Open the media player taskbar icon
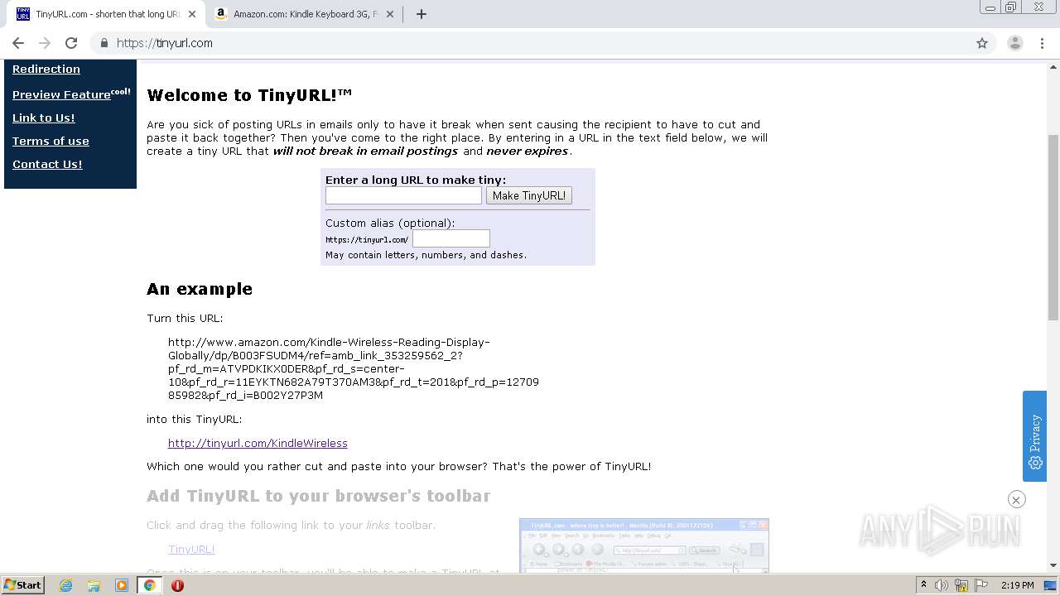This screenshot has width=1060, height=596. (122, 585)
